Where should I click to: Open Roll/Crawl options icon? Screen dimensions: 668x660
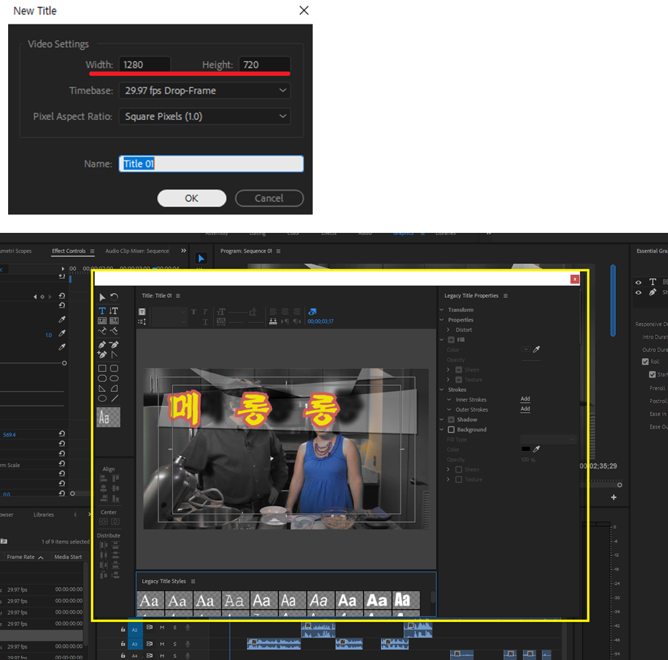click(142, 322)
